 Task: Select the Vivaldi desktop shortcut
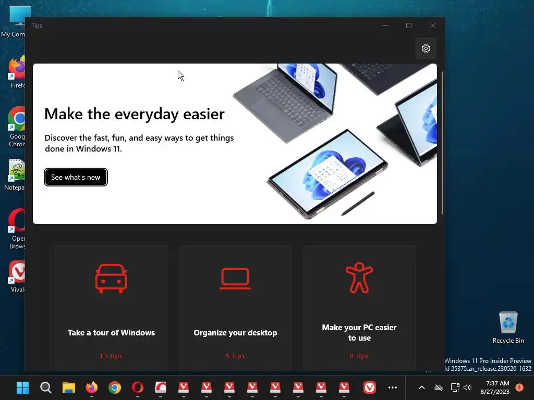[17, 277]
